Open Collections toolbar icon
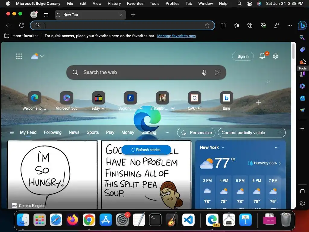Image resolution: width=309 pixels, height=232 pixels. (x=250, y=25)
